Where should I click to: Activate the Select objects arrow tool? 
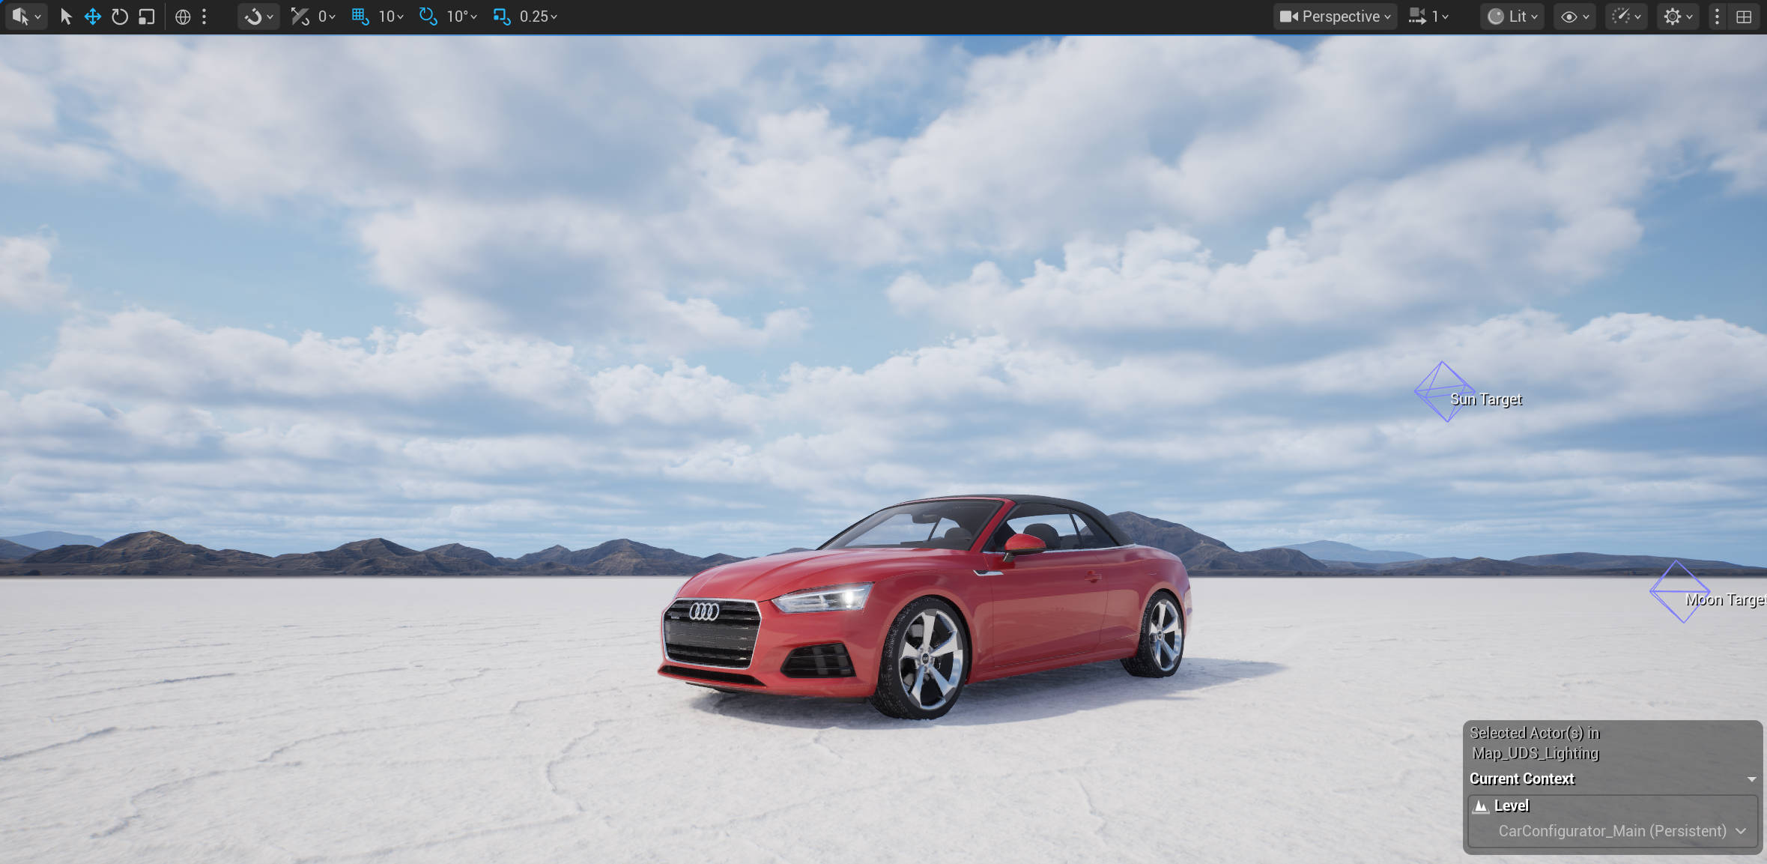pos(66,16)
